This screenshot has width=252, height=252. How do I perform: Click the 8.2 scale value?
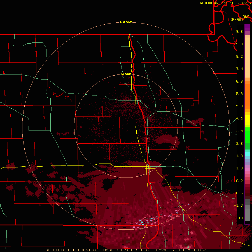239,56
